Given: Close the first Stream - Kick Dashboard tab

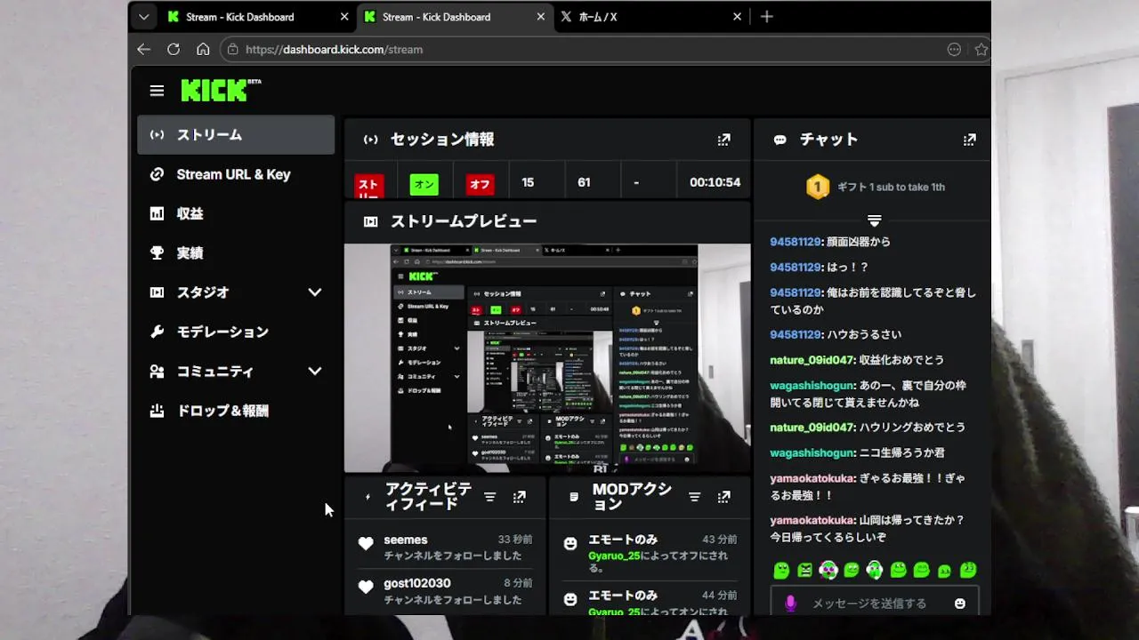Looking at the screenshot, I should (x=344, y=17).
